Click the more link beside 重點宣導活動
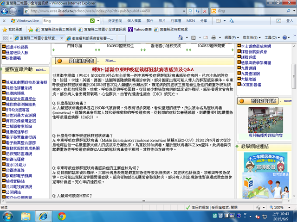This screenshot has height=222, width=297. coord(41,70)
